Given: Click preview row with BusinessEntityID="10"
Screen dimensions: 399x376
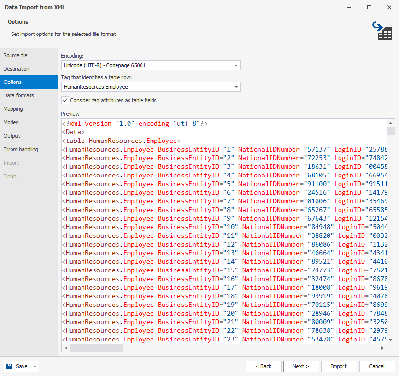Looking at the screenshot, I should (x=224, y=227).
